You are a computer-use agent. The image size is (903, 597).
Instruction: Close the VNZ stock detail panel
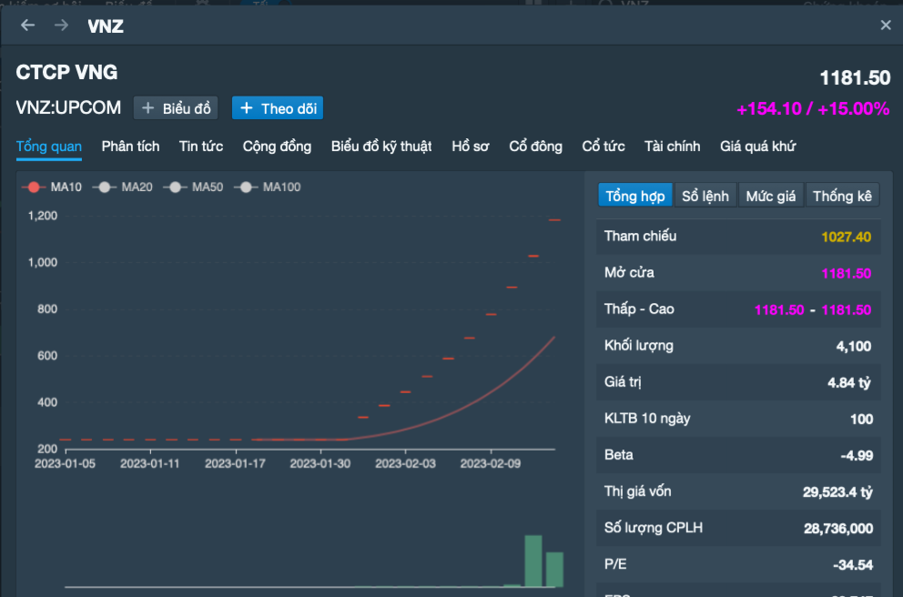[x=886, y=25]
